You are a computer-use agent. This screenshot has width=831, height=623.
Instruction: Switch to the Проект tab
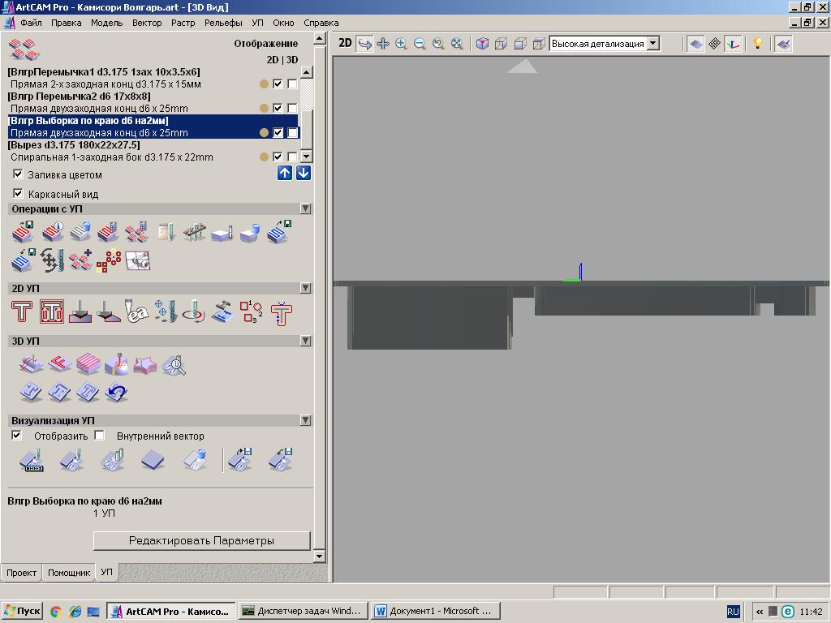coord(22,572)
